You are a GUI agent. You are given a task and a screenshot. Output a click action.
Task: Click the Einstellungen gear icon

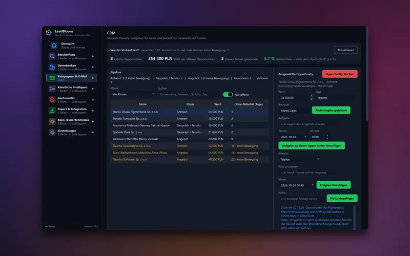point(52,132)
